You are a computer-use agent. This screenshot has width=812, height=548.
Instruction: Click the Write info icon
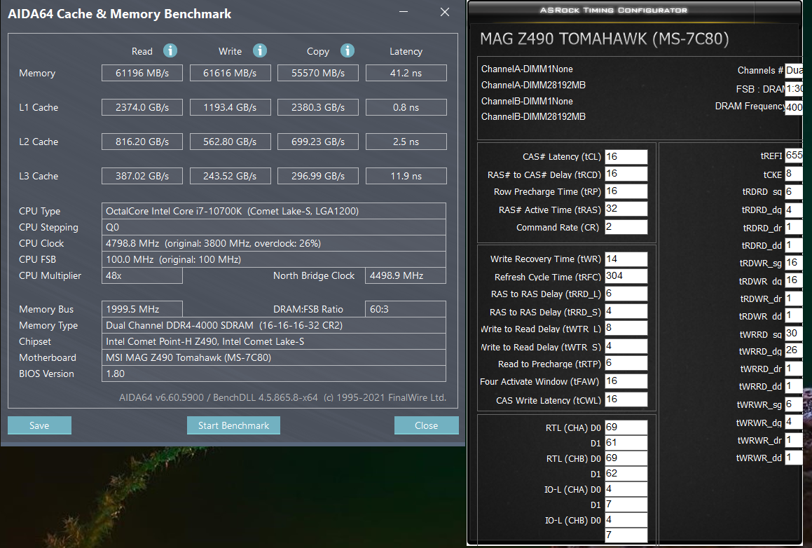pos(259,50)
